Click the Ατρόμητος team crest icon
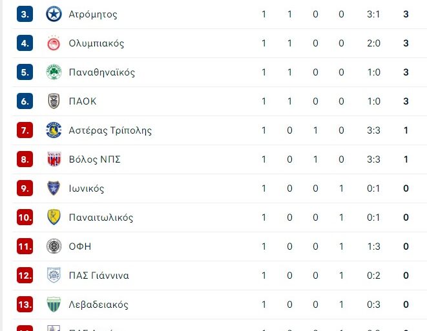This screenshot has height=331, width=427. click(x=54, y=14)
